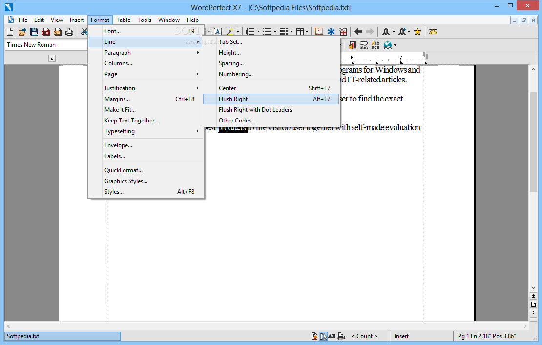Viewport: 542px width, 345px height.
Task: Choose Spacing... in the Line submenu
Action: click(271, 63)
